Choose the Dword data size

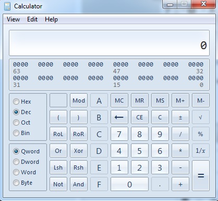click(26, 162)
